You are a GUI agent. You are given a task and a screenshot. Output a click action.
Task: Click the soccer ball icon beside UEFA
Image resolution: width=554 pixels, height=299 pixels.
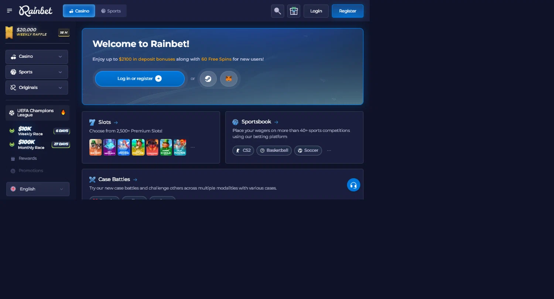coord(12,113)
